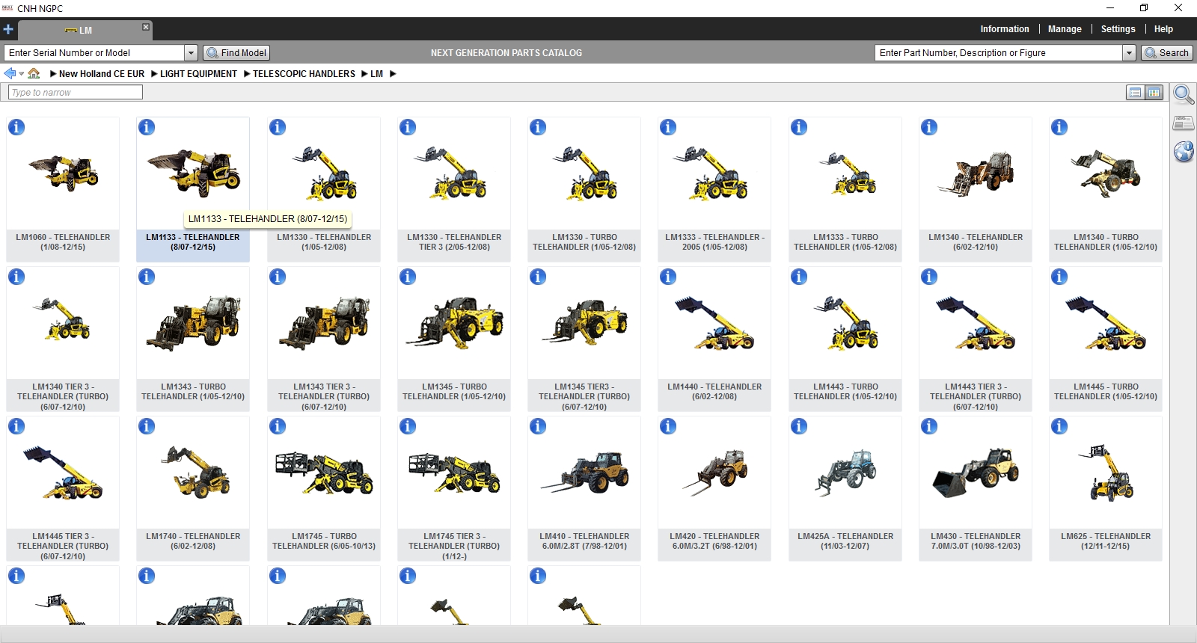This screenshot has height=643, width=1197.
Task: Open the Settings menu
Action: pos(1118,29)
